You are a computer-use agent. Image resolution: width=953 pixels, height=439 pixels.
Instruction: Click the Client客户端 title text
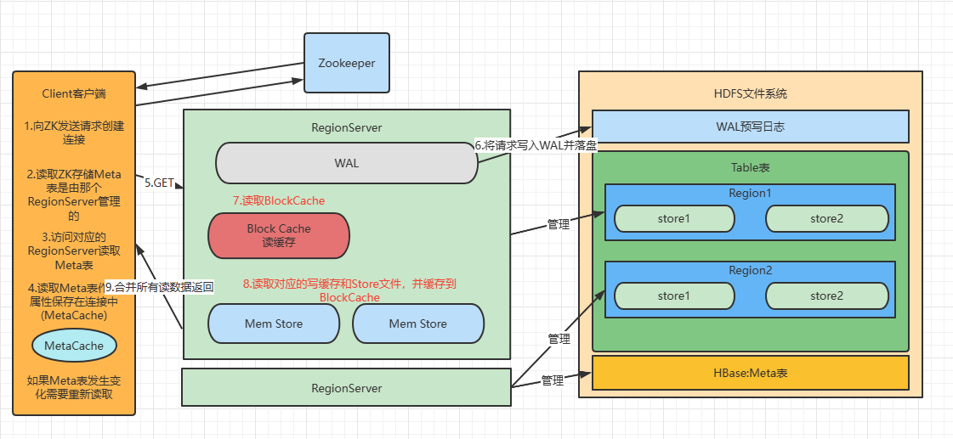tap(74, 93)
